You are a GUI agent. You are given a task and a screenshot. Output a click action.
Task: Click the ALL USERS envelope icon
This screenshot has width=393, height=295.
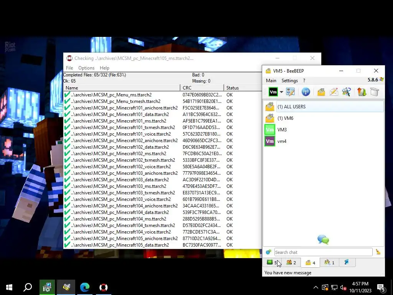coord(270,107)
